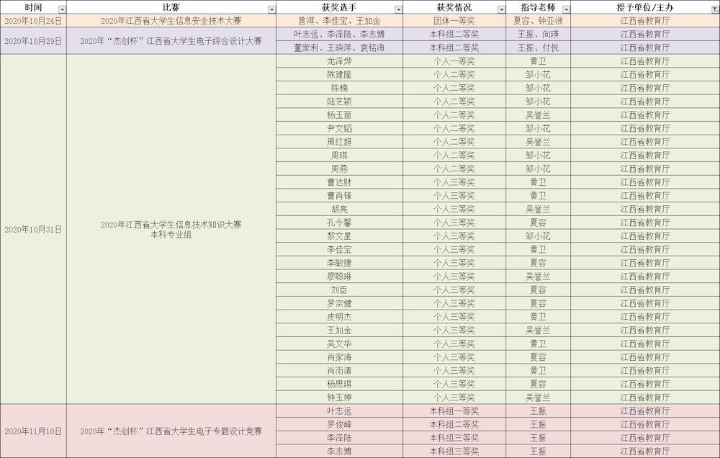The image size is (720, 458).
Task: Click the 董家利、王晓萍、袁铭海 winners cell
Action: [x=339, y=48]
